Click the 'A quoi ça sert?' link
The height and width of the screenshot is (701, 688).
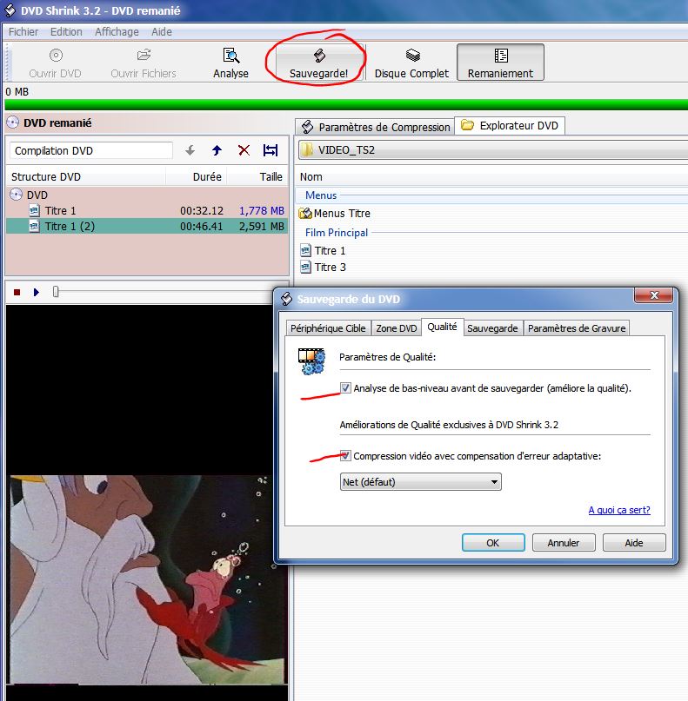pos(619,510)
